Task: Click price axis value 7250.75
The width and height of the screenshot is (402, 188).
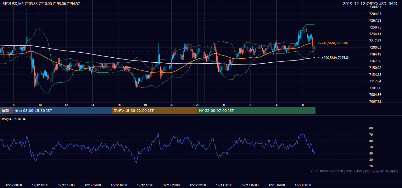Action: (375, 27)
